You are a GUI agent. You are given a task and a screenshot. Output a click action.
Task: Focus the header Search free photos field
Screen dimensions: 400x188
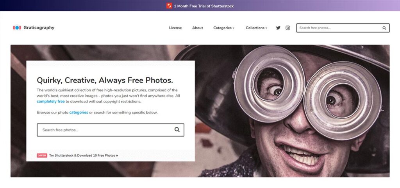click(340, 28)
